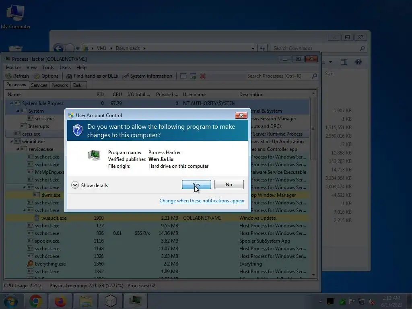
Task: Open Chrome from the taskbar
Action: tap(36, 301)
